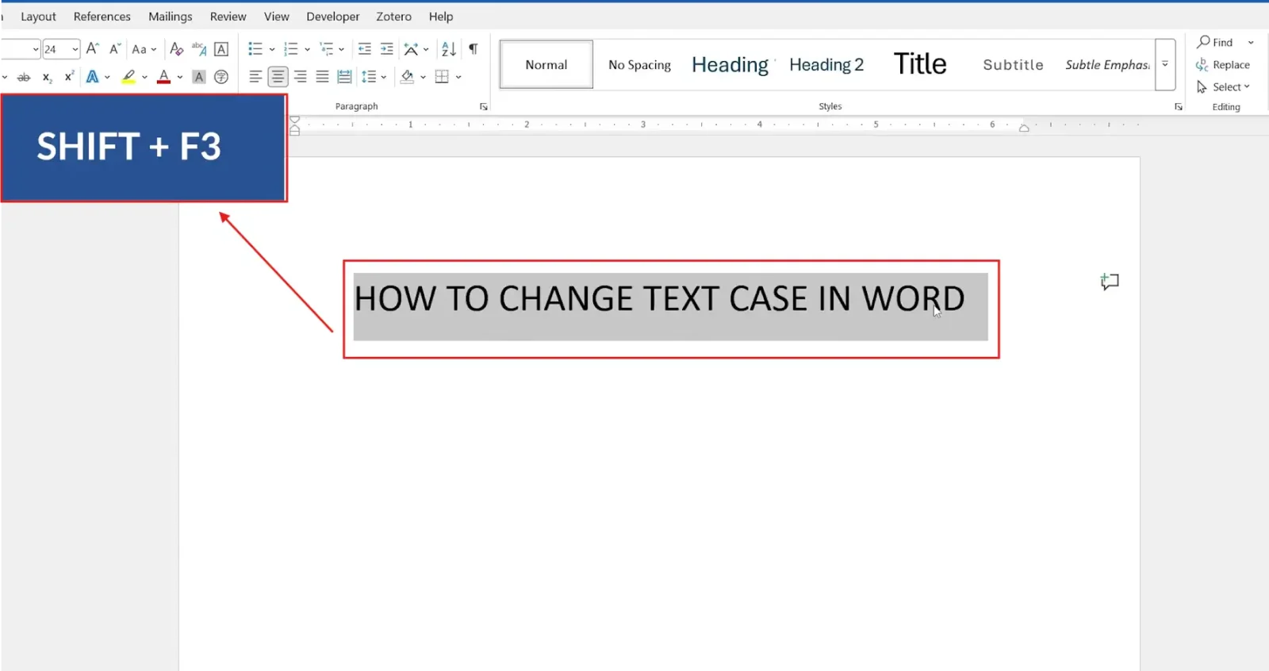The image size is (1269, 671).
Task: Open the Developer tab
Action: pos(333,16)
